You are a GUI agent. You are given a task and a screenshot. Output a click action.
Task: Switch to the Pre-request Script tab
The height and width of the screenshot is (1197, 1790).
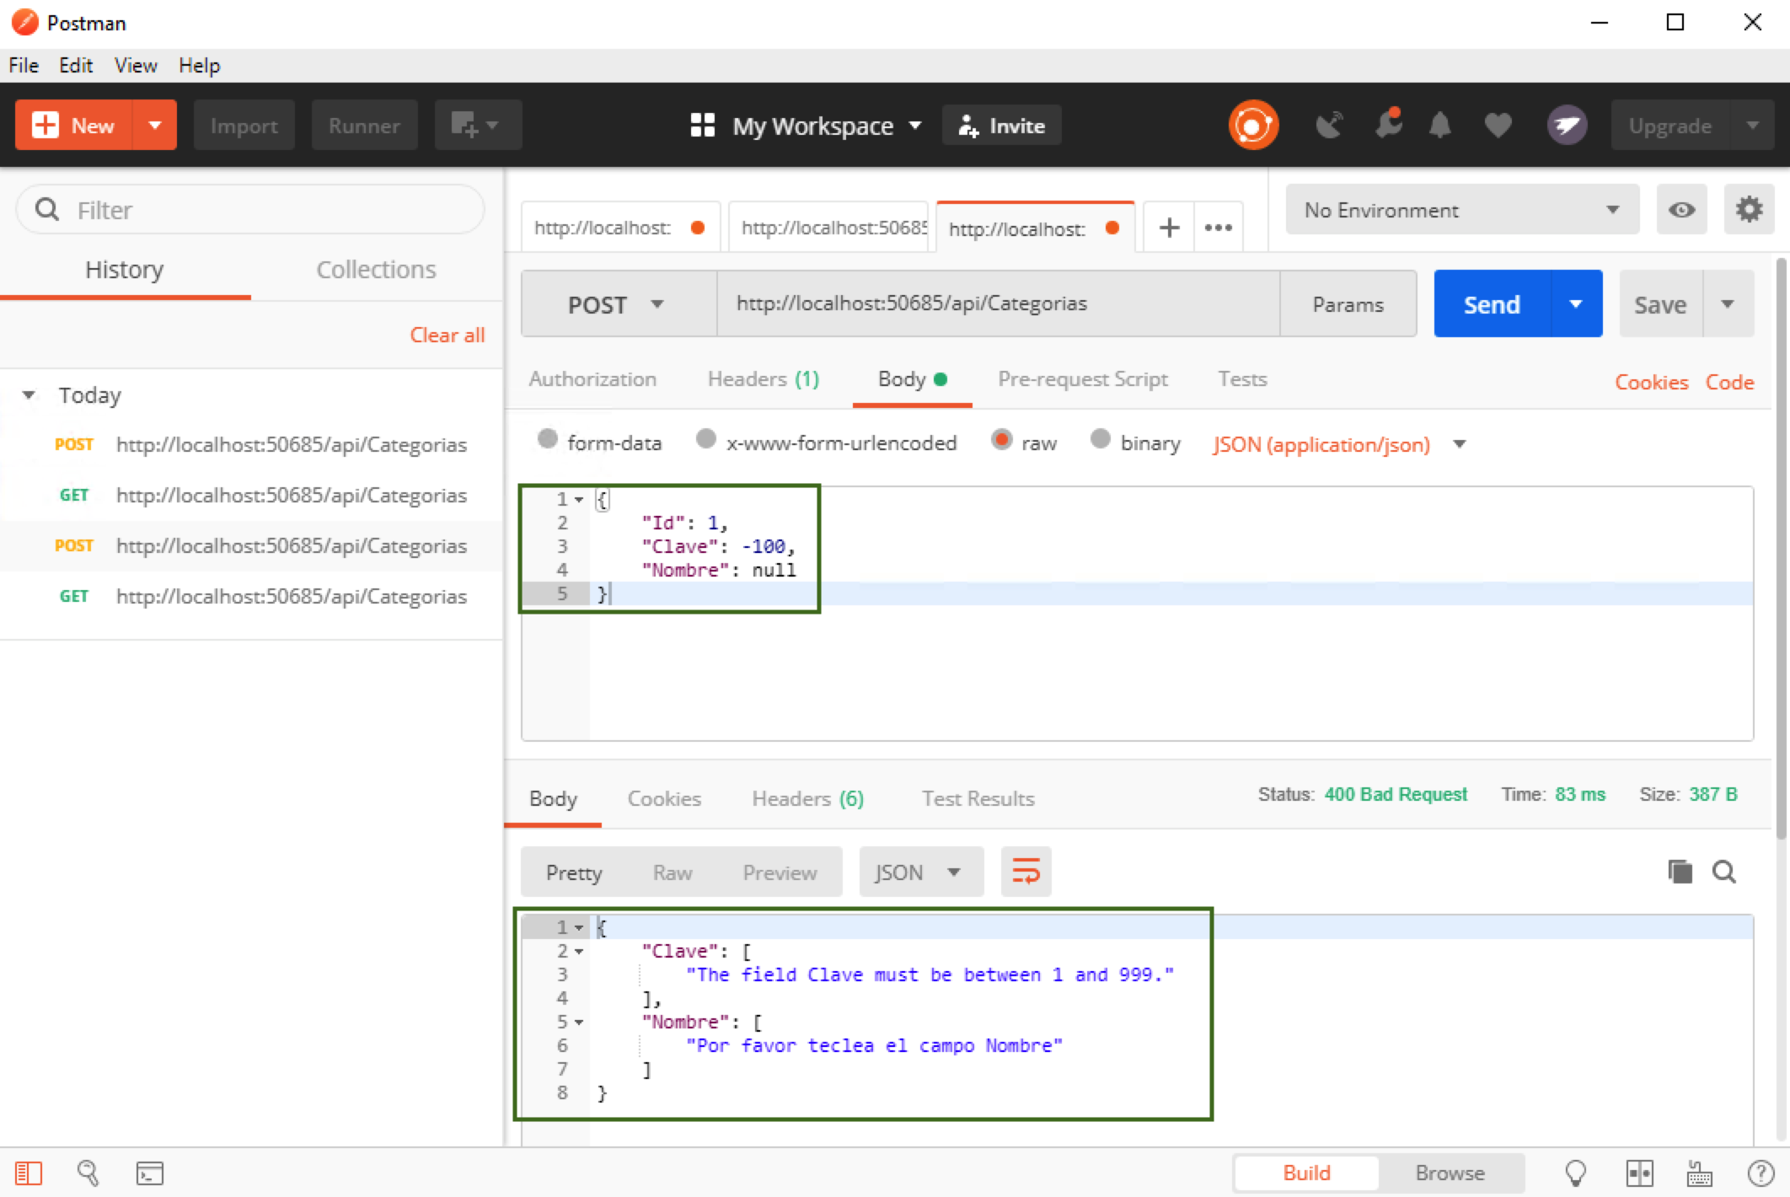tap(1082, 378)
